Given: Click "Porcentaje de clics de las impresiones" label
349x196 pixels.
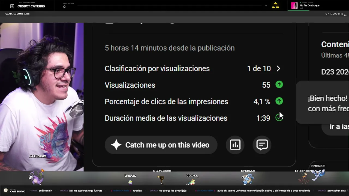Looking at the screenshot, I should tap(166, 102).
